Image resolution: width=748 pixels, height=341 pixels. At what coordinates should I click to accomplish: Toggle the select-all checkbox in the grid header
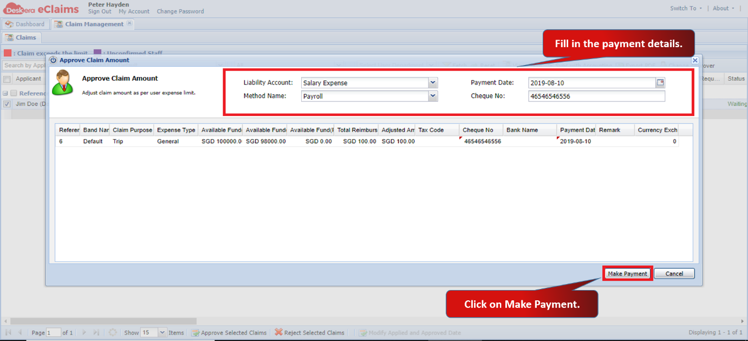coord(7,79)
